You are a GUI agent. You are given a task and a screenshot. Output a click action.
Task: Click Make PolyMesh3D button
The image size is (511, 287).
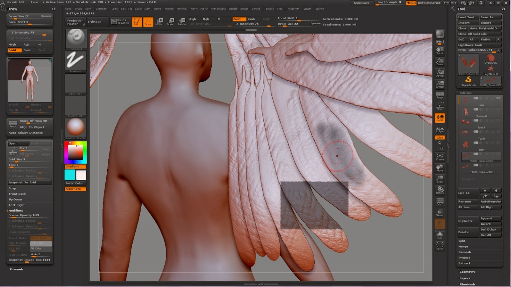(x=485, y=28)
